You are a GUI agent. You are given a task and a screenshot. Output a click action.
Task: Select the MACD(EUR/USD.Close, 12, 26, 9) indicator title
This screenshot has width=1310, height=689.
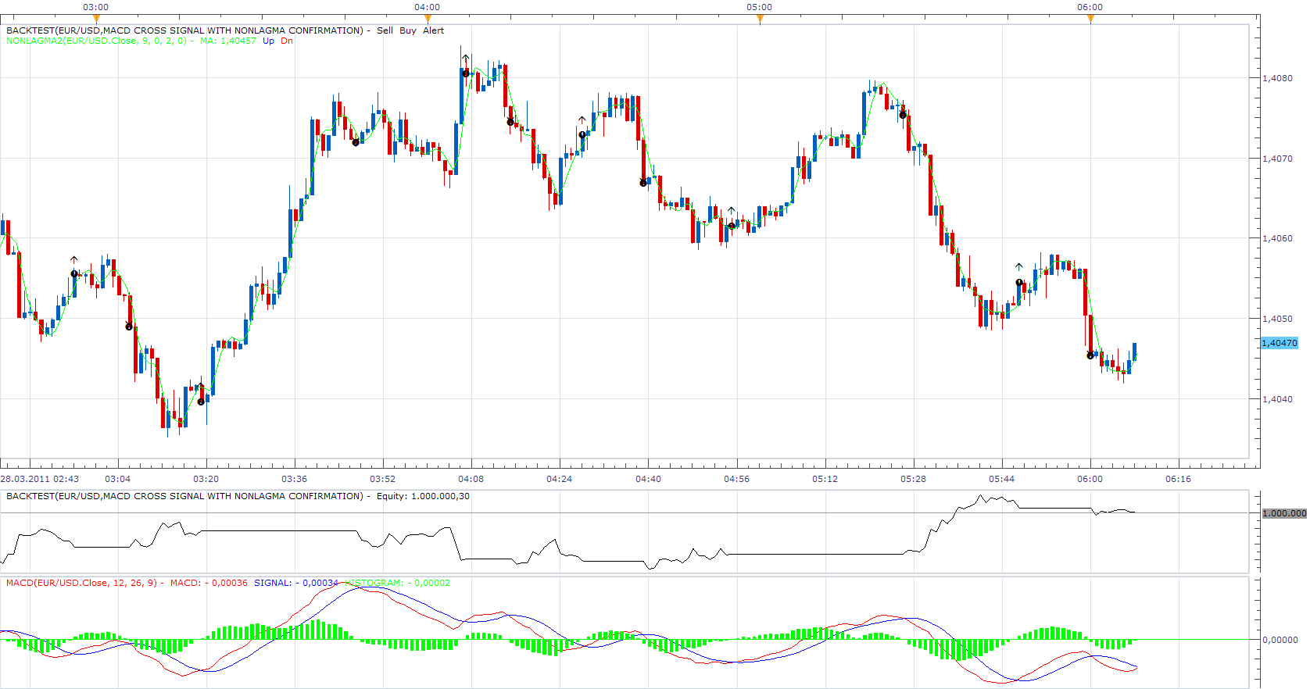(x=81, y=583)
